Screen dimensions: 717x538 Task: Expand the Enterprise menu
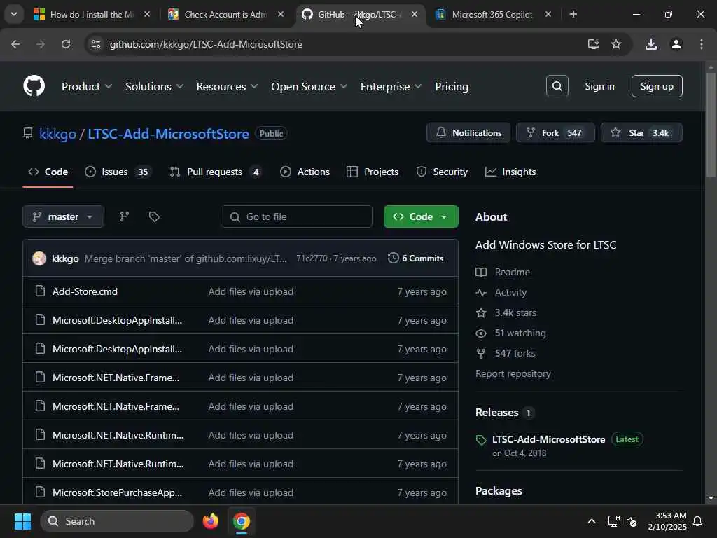391,86
